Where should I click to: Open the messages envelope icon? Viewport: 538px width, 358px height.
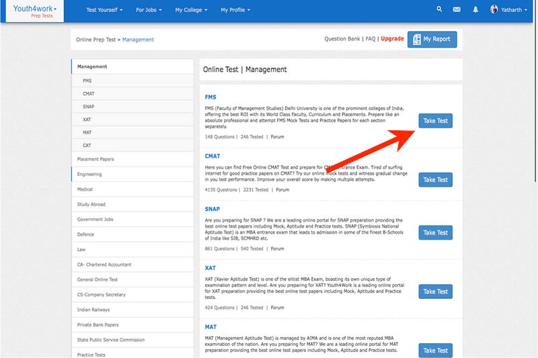457,9
